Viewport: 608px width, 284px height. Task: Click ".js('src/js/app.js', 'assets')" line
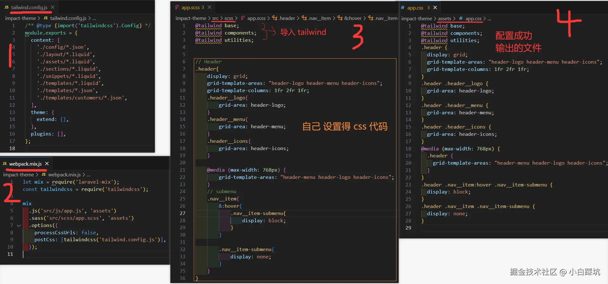coord(73,211)
